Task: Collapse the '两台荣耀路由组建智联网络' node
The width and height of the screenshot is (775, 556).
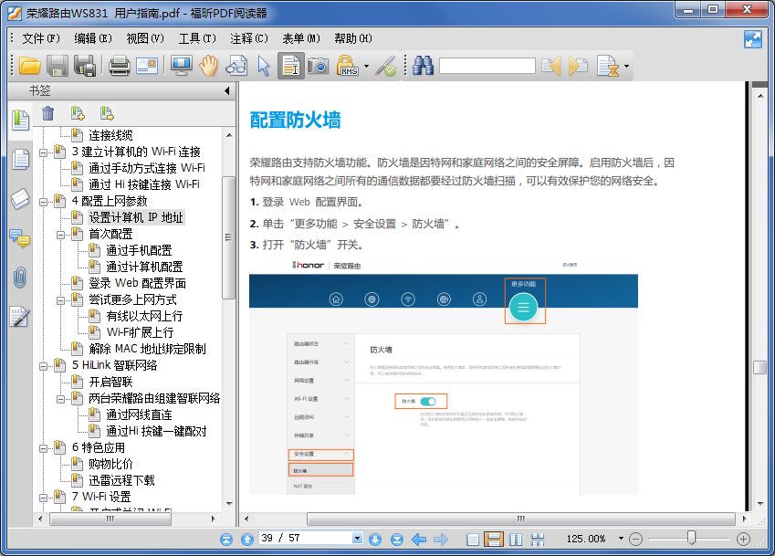Action: click(60, 399)
